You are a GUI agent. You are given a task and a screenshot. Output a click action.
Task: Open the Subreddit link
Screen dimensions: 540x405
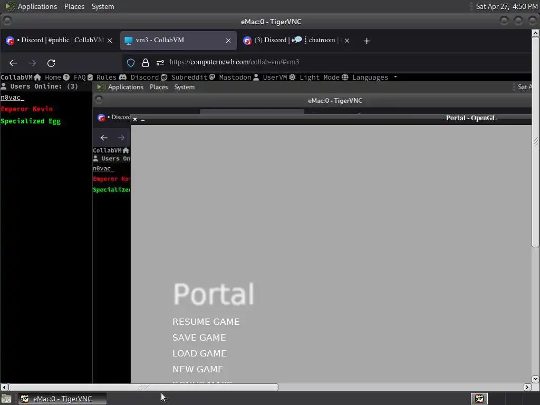(x=184, y=77)
